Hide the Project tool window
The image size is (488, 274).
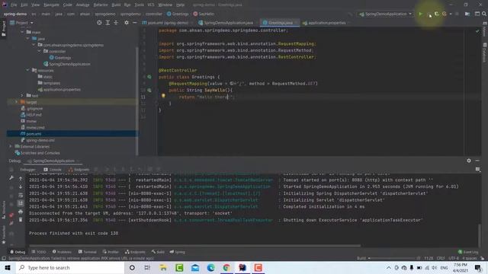(x=134, y=23)
